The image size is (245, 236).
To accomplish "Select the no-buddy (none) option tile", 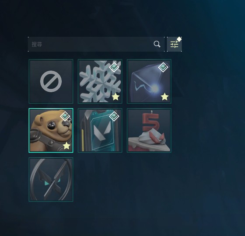I will click(x=51, y=81).
